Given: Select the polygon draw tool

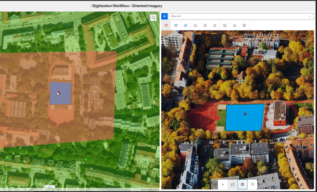Looking at the screenshot, I should (232, 184).
